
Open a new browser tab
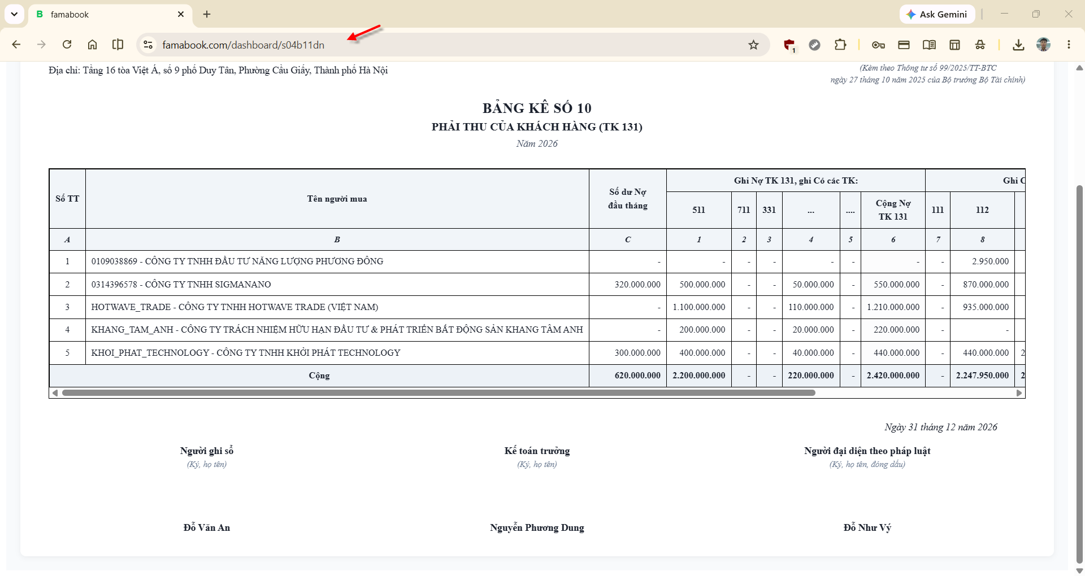pos(207,14)
